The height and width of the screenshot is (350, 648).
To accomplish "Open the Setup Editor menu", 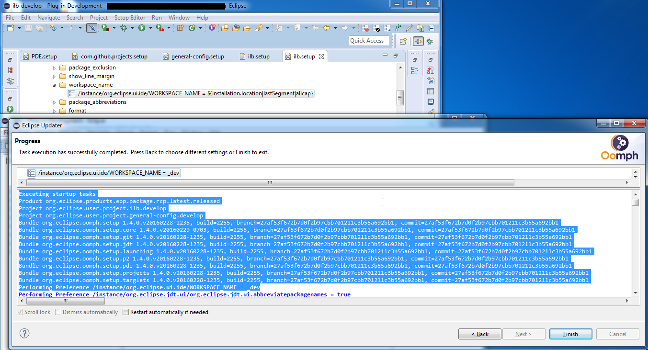I will [x=130, y=18].
